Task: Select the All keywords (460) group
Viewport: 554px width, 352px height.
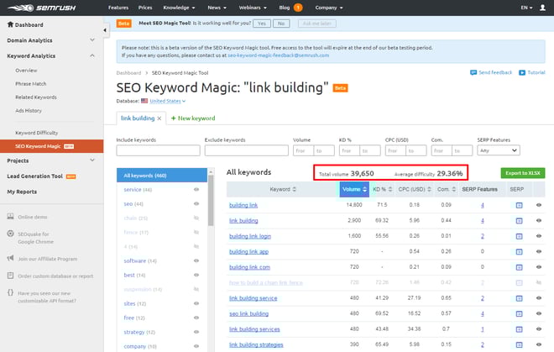Action: (162, 175)
